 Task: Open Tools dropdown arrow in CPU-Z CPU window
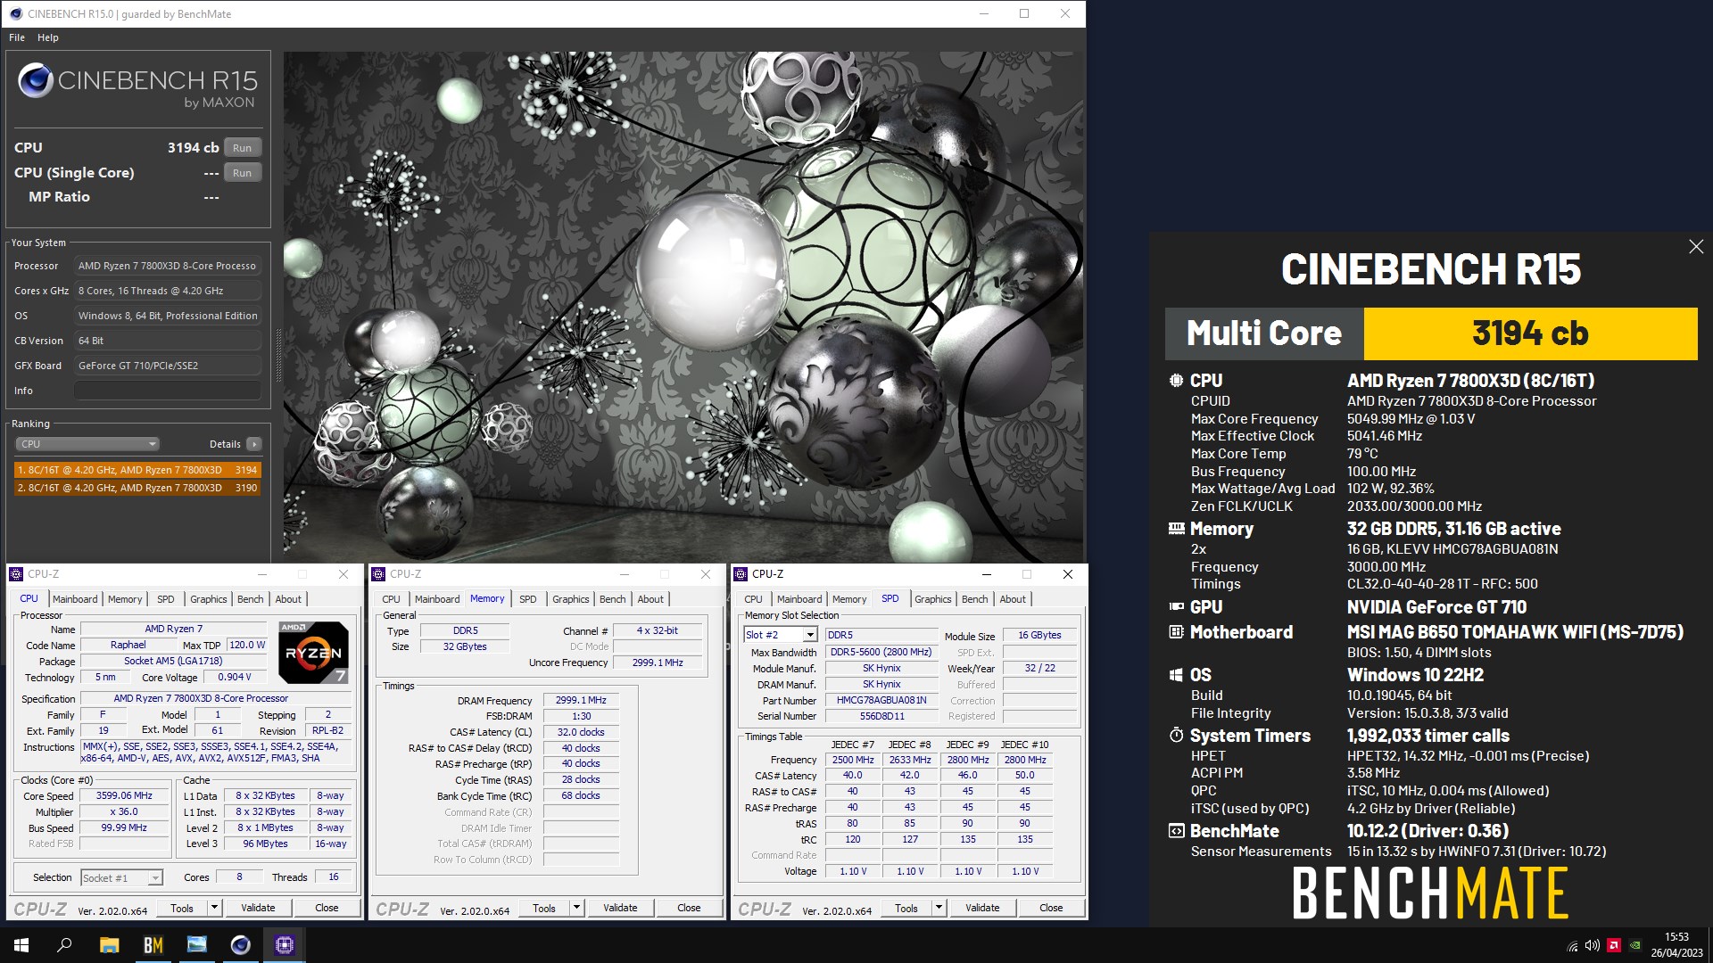tap(214, 908)
